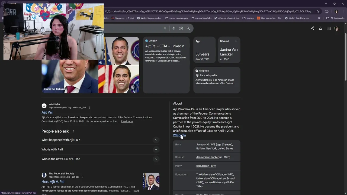
Task: Open the Age 53 years card
Action: click(x=204, y=50)
